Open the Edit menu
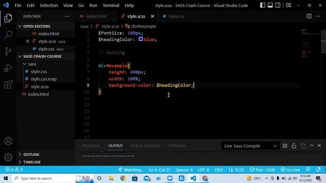This screenshot has width=326, height=183. pyautogui.click(x=31, y=6)
